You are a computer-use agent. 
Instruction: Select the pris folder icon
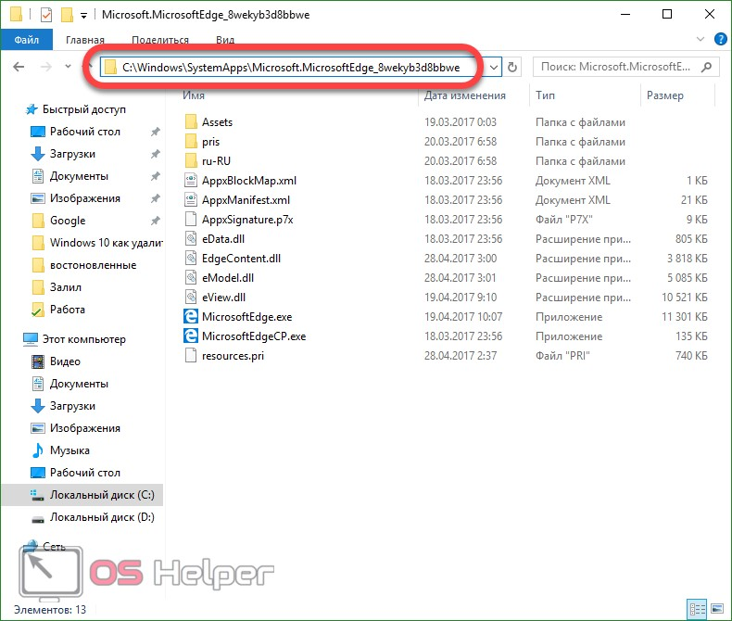coord(191,142)
